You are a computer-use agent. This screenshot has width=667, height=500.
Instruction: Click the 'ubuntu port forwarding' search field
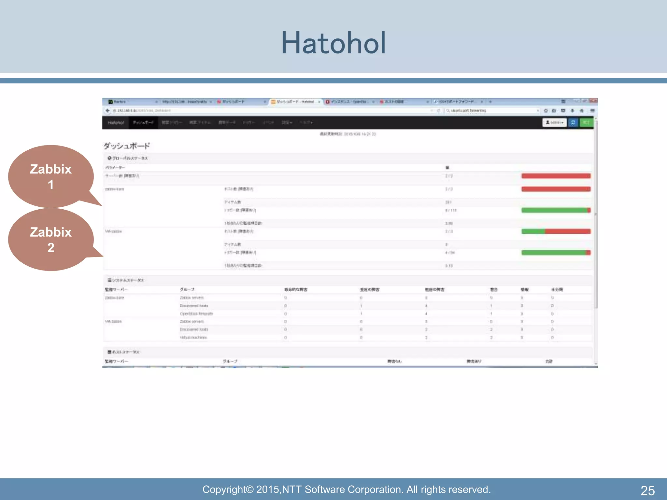pos(492,111)
